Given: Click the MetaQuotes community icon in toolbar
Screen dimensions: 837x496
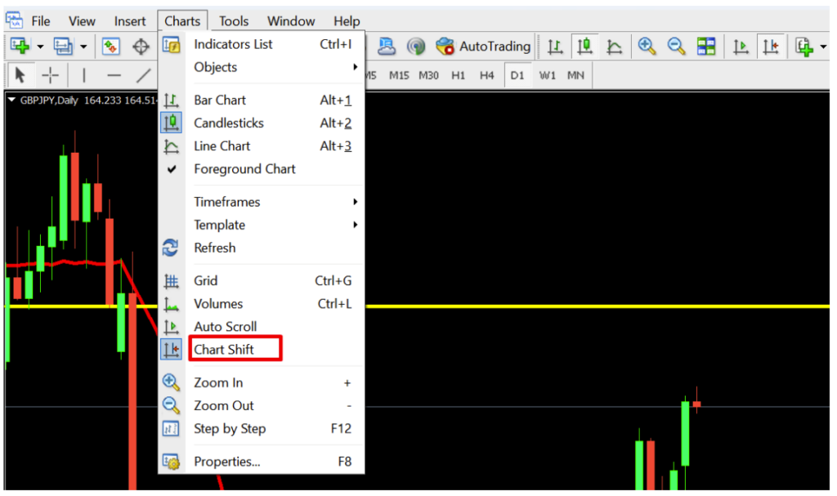Looking at the screenshot, I should click(387, 47).
